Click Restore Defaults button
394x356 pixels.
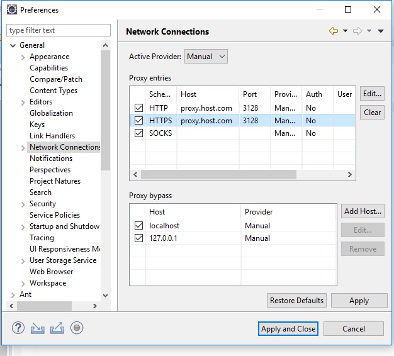(296, 301)
